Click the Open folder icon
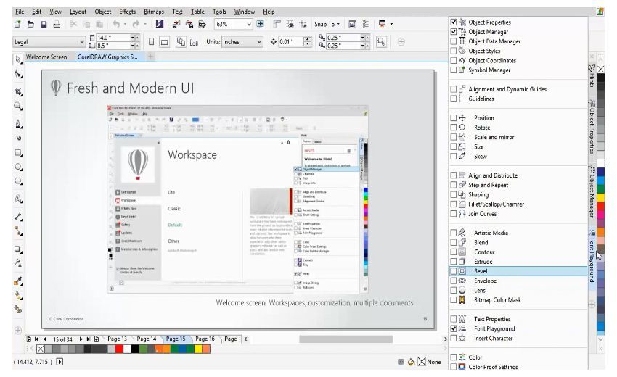The width and height of the screenshot is (617, 377). (30, 25)
